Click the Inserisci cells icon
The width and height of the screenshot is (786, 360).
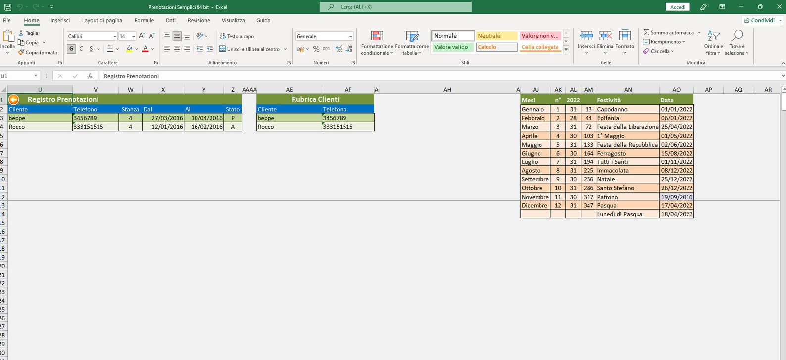point(587,36)
